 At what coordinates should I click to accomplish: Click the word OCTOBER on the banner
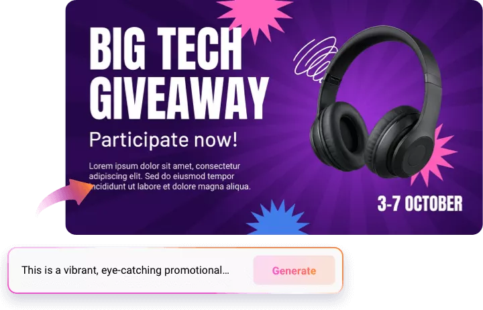click(433, 204)
